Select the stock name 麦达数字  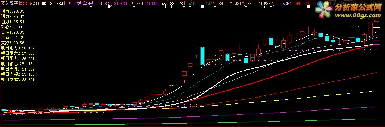point(10,4)
